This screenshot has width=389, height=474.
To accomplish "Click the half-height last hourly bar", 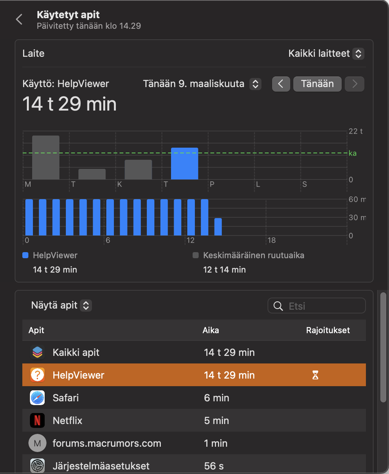I will coord(218,227).
